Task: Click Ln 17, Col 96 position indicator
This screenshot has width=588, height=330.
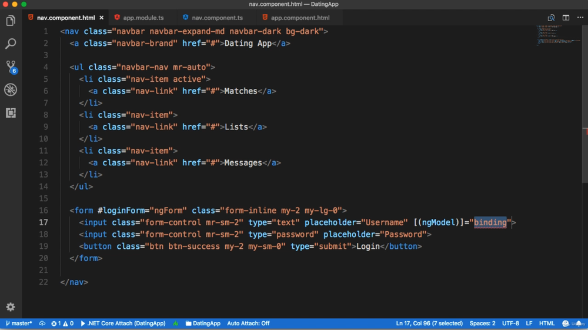Action: (x=429, y=324)
